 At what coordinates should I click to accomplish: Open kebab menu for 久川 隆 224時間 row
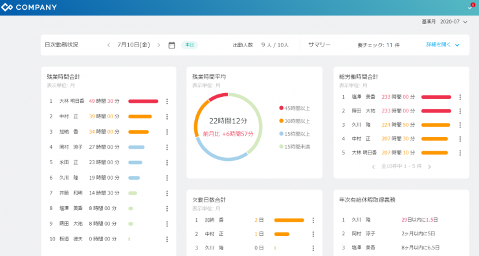click(460, 125)
